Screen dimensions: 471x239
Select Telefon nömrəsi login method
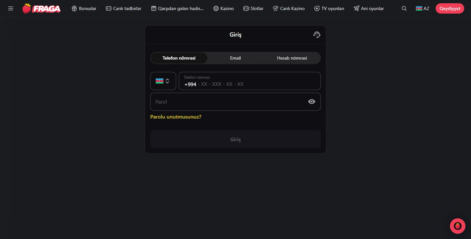point(179,58)
